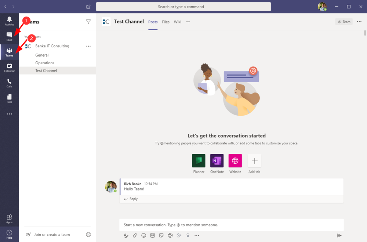Switch to the Posts tab
Image resolution: width=367 pixels, height=242 pixels.
pos(153,22)
